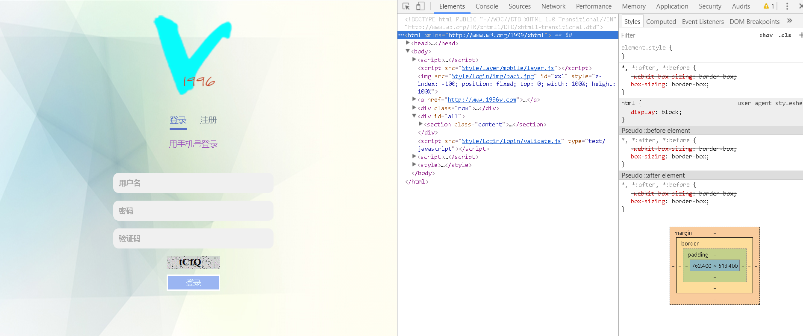Click the Filter styles input box

(684, 35)
